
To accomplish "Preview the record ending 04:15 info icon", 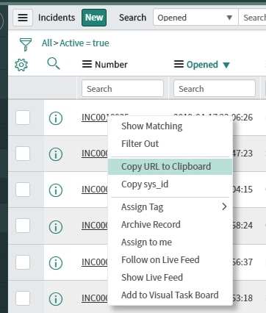I will [56, 190].
